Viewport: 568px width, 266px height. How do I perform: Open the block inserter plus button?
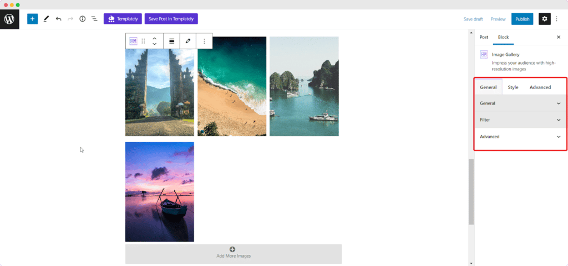pyautogui.click(x=32, y=19)
